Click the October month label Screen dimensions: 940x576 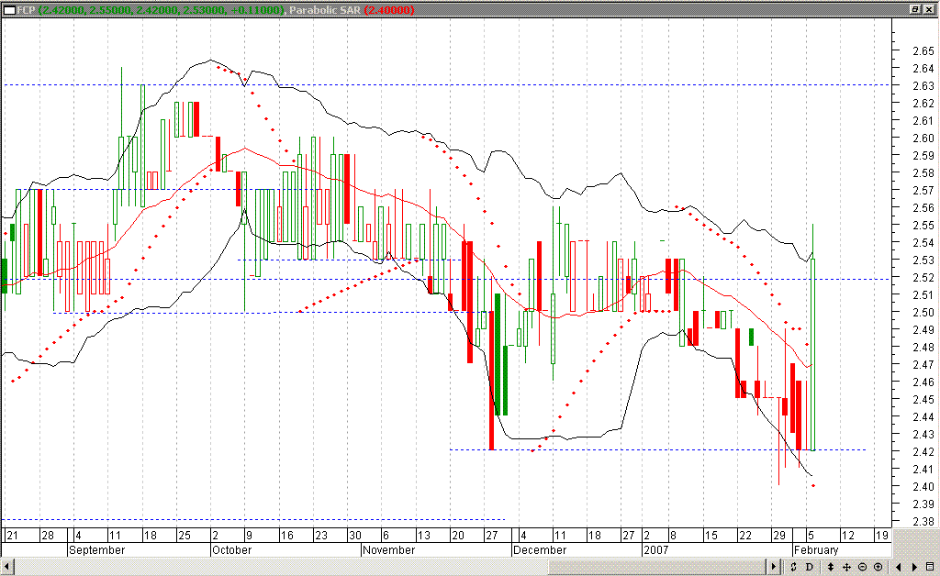coord(232,550)
